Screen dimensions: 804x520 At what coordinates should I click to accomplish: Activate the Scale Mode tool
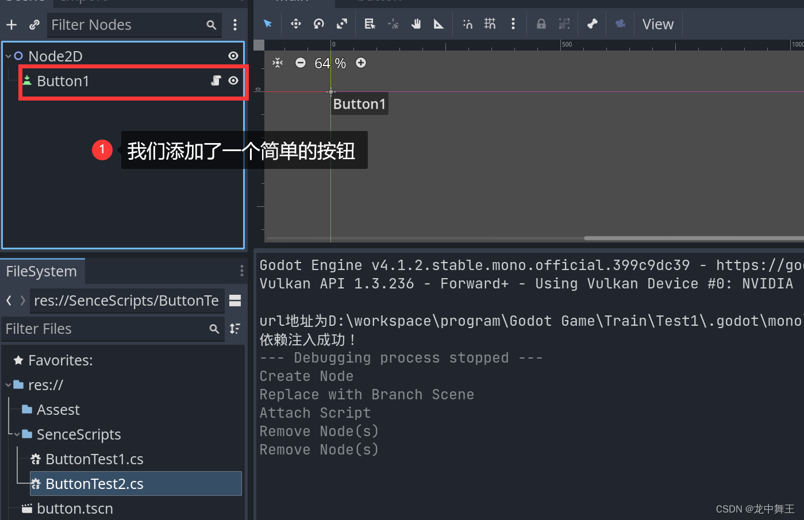[342, 24]
